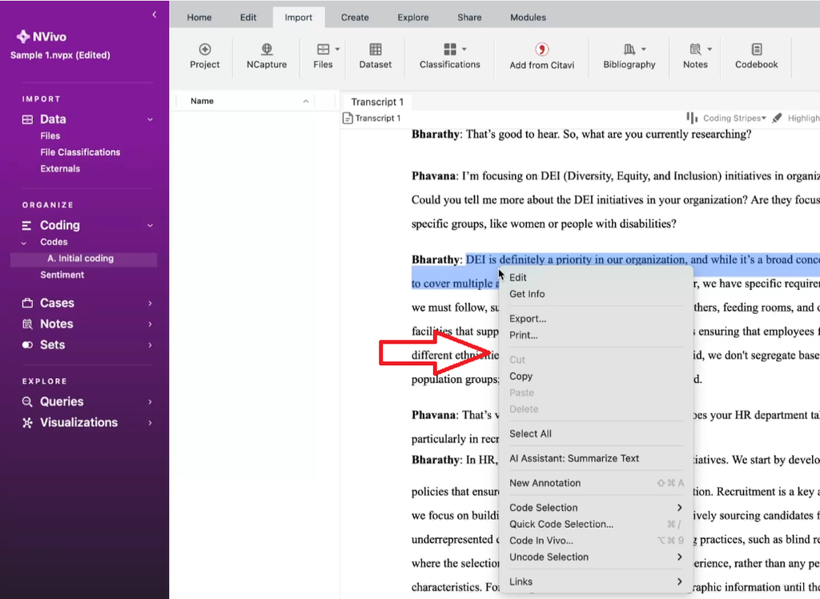Open the Bibliography import icon

(x=629, y=49)
